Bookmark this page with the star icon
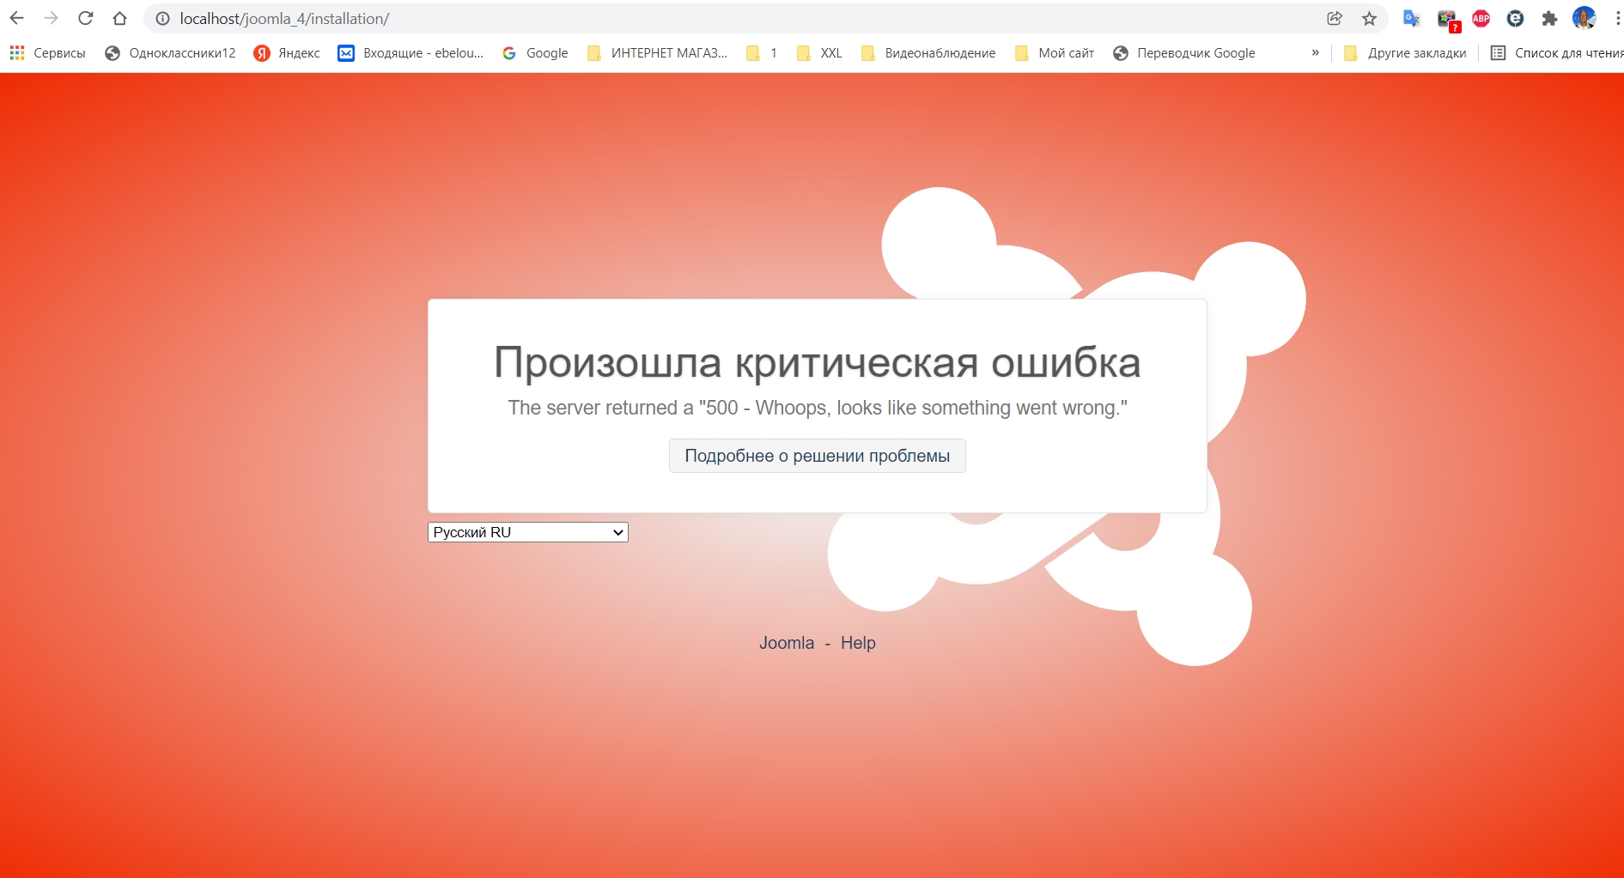The image size is (1624, 878). click(x=1369, y=18)
